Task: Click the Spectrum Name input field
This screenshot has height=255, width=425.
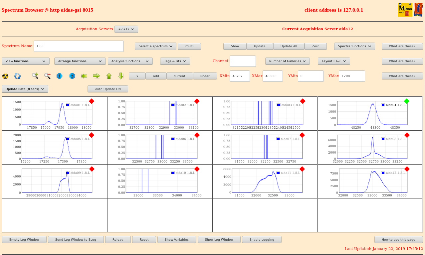Action: pos(79,46)
